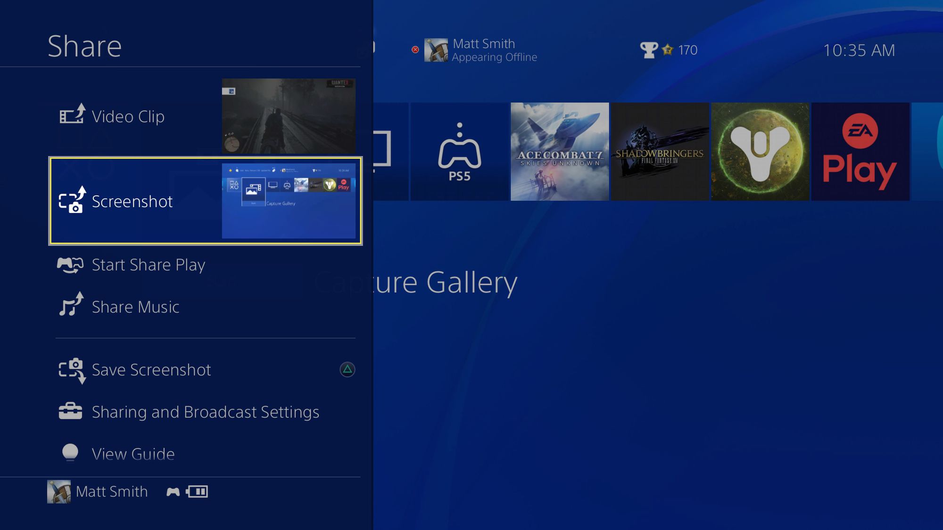Viewport: 943px width, 530px height.
Task: Click the Destiny 2 game thumbnail
Action: pos(761,151)
